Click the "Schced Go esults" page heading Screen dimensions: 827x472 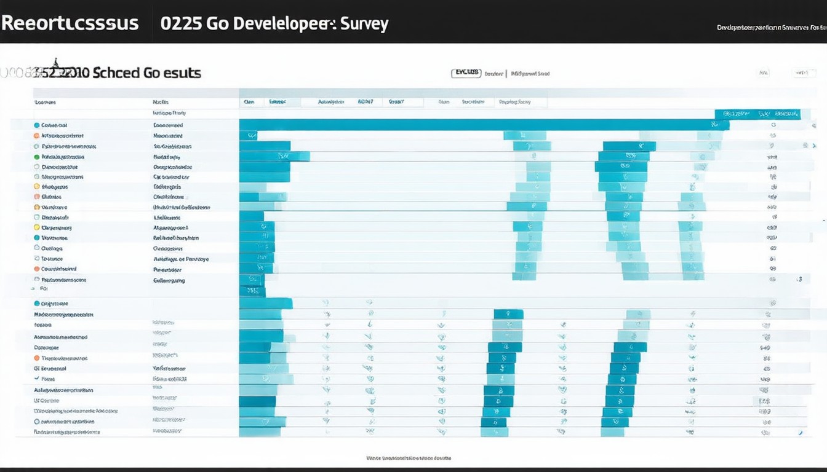(x=146, y=73)
